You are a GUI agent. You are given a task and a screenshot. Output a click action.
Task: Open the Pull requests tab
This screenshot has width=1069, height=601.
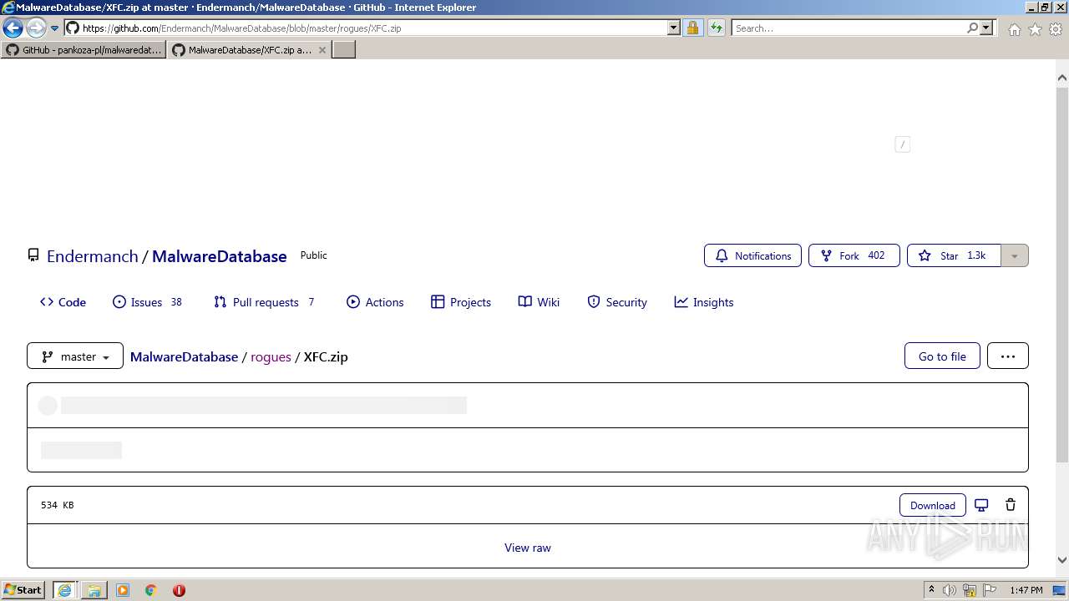(x=264, y=302)
